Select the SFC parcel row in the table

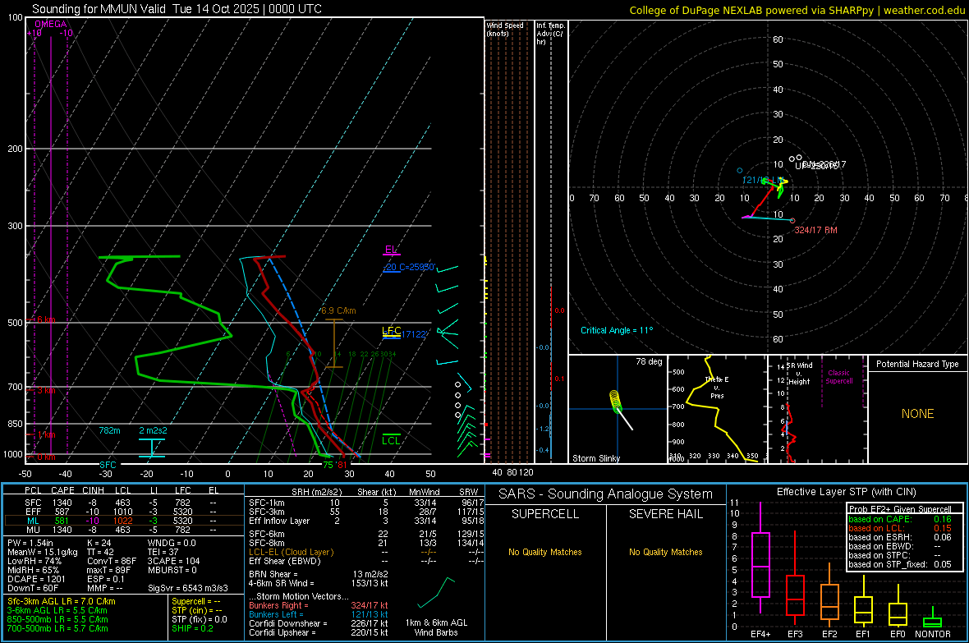tap(122, 503)
